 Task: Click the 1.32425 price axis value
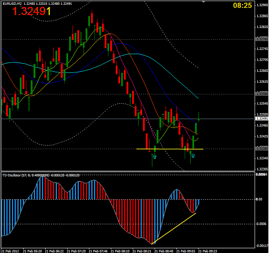[x=262, y=136]
